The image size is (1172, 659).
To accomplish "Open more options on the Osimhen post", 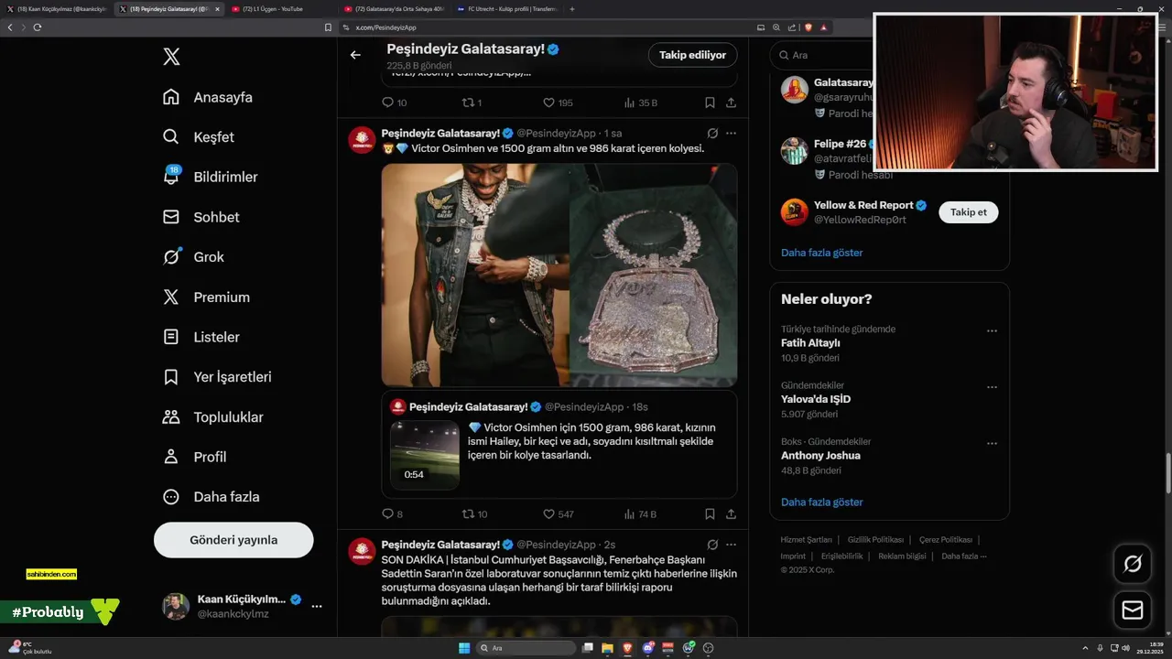I will click(731, 133).
